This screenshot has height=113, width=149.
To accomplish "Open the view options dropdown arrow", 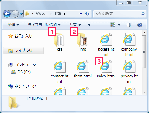I will (x=119, y=25).
